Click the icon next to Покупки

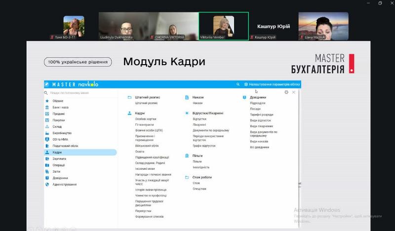coord(47,120)
